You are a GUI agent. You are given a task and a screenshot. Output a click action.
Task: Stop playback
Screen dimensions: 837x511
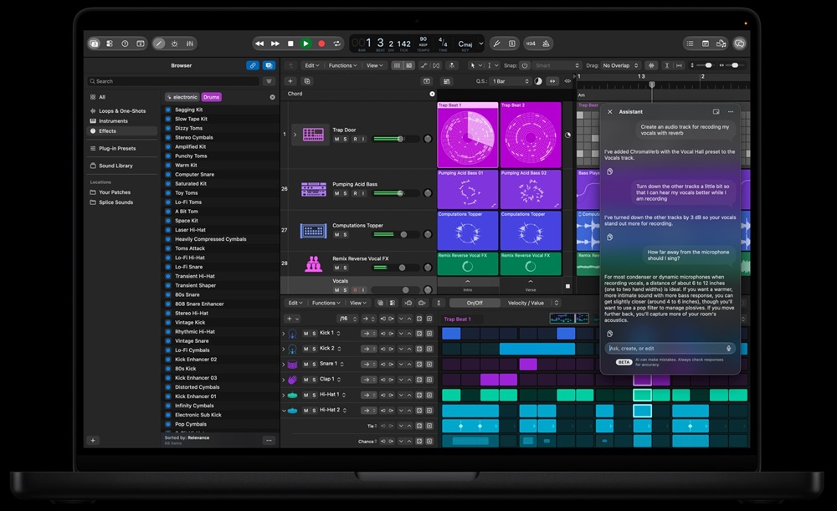[290, 43]
